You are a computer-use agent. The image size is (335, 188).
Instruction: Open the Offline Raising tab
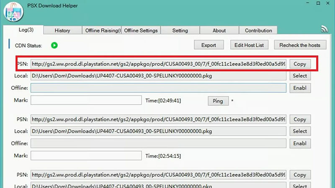(103, 30)
